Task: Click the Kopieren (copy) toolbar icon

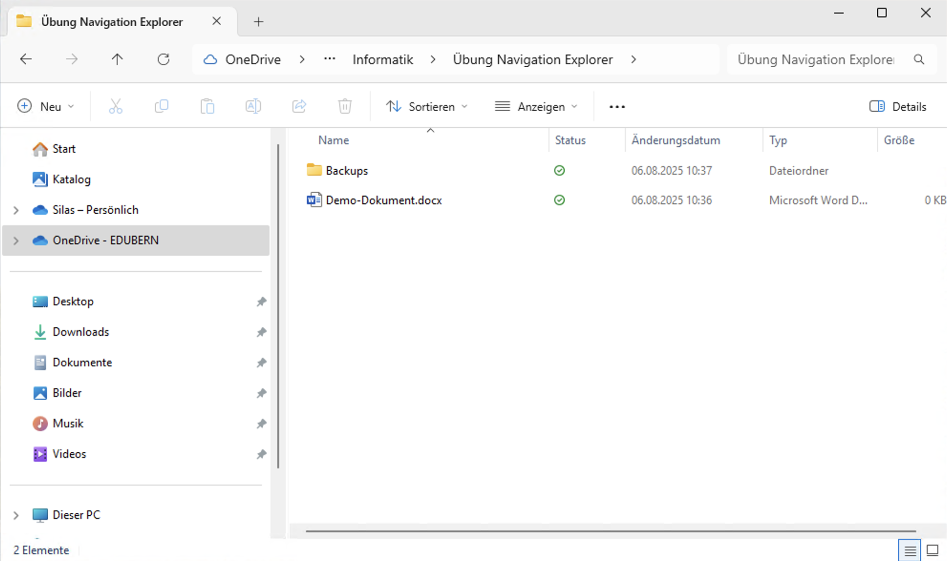Action: click(161, 106)
